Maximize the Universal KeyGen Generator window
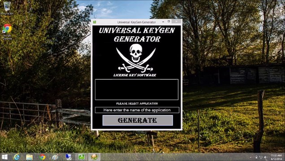285x161 pixels. [x=168, y=21]
